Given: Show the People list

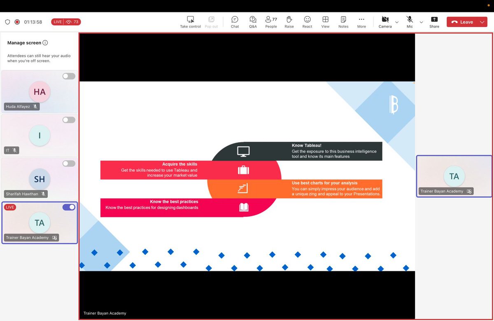Looking at the screenshot, I should (x=271, y=22).
